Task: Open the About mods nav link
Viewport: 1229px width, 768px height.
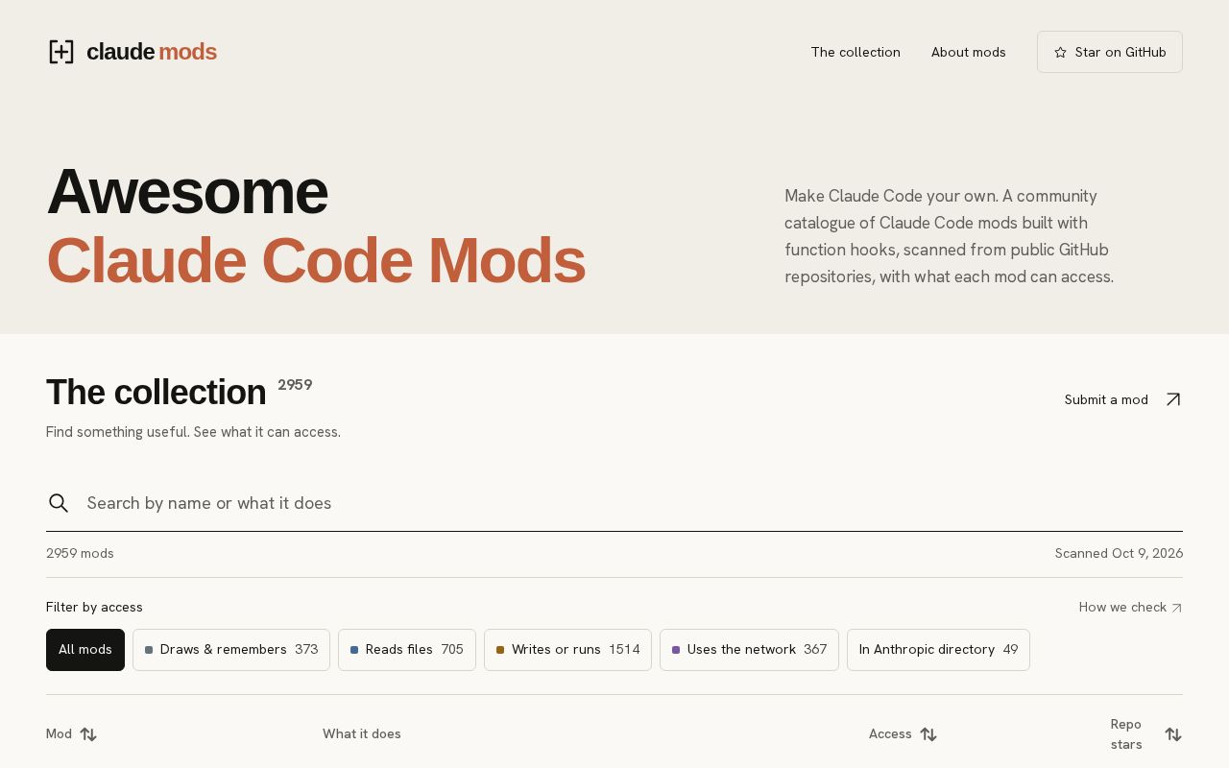Action: (969, 52)
